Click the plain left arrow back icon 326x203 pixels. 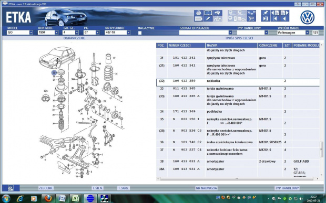tap(284, 19)
